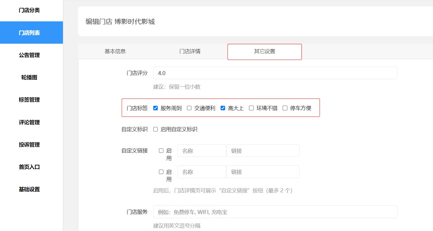This screenshot has width=433, height=231.
Task: Uncheck the 高大上 tag checkbox
Action: (223, 108)
